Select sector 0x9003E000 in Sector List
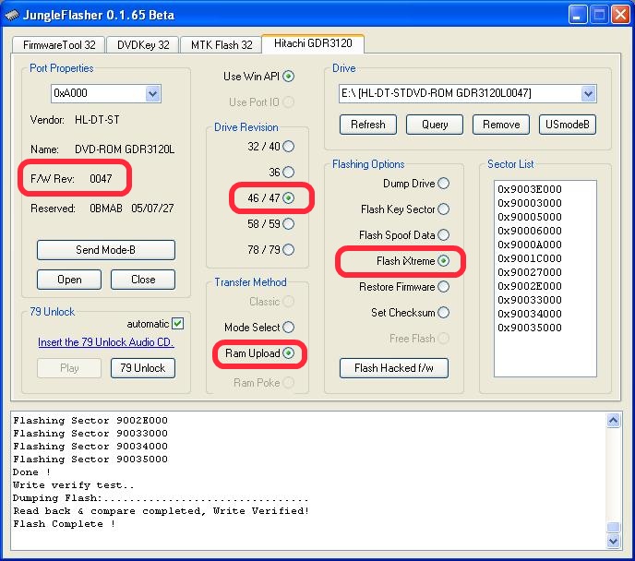Viewport: 635px width, 561px height. pos(529,189)
